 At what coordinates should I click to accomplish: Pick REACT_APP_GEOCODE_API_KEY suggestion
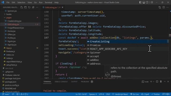coord(127,49)
